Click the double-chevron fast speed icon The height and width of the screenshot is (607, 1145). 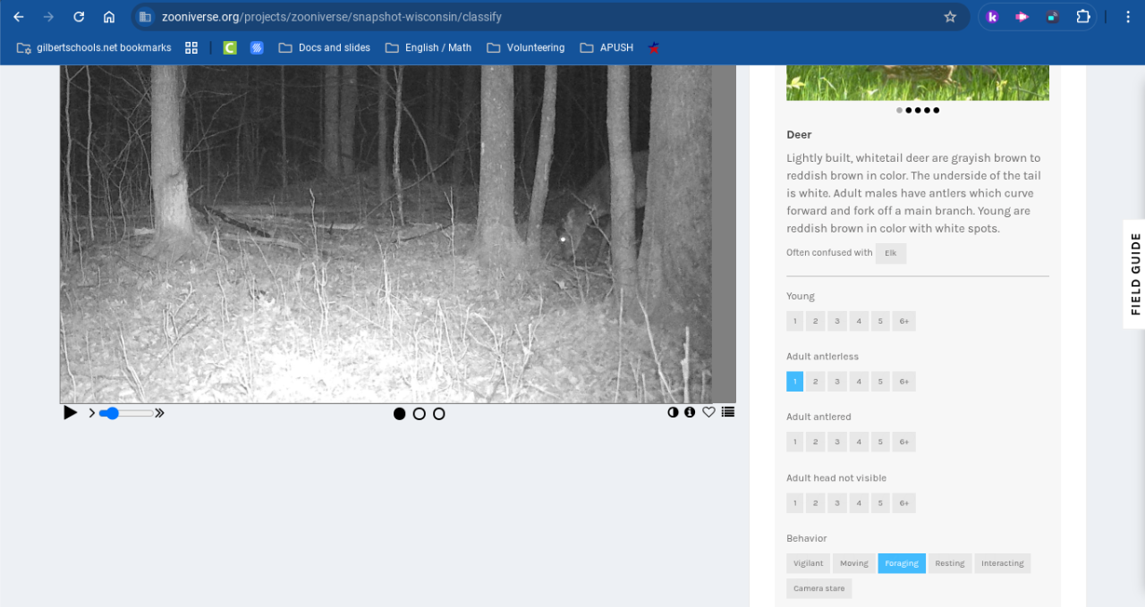(x=160, y=413)
